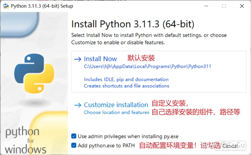Select the Install Now option
This screenshot has height=155, width=251.
[100, 59]
